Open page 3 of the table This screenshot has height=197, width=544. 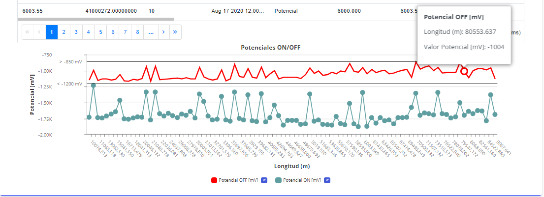[x=76, y=32]
